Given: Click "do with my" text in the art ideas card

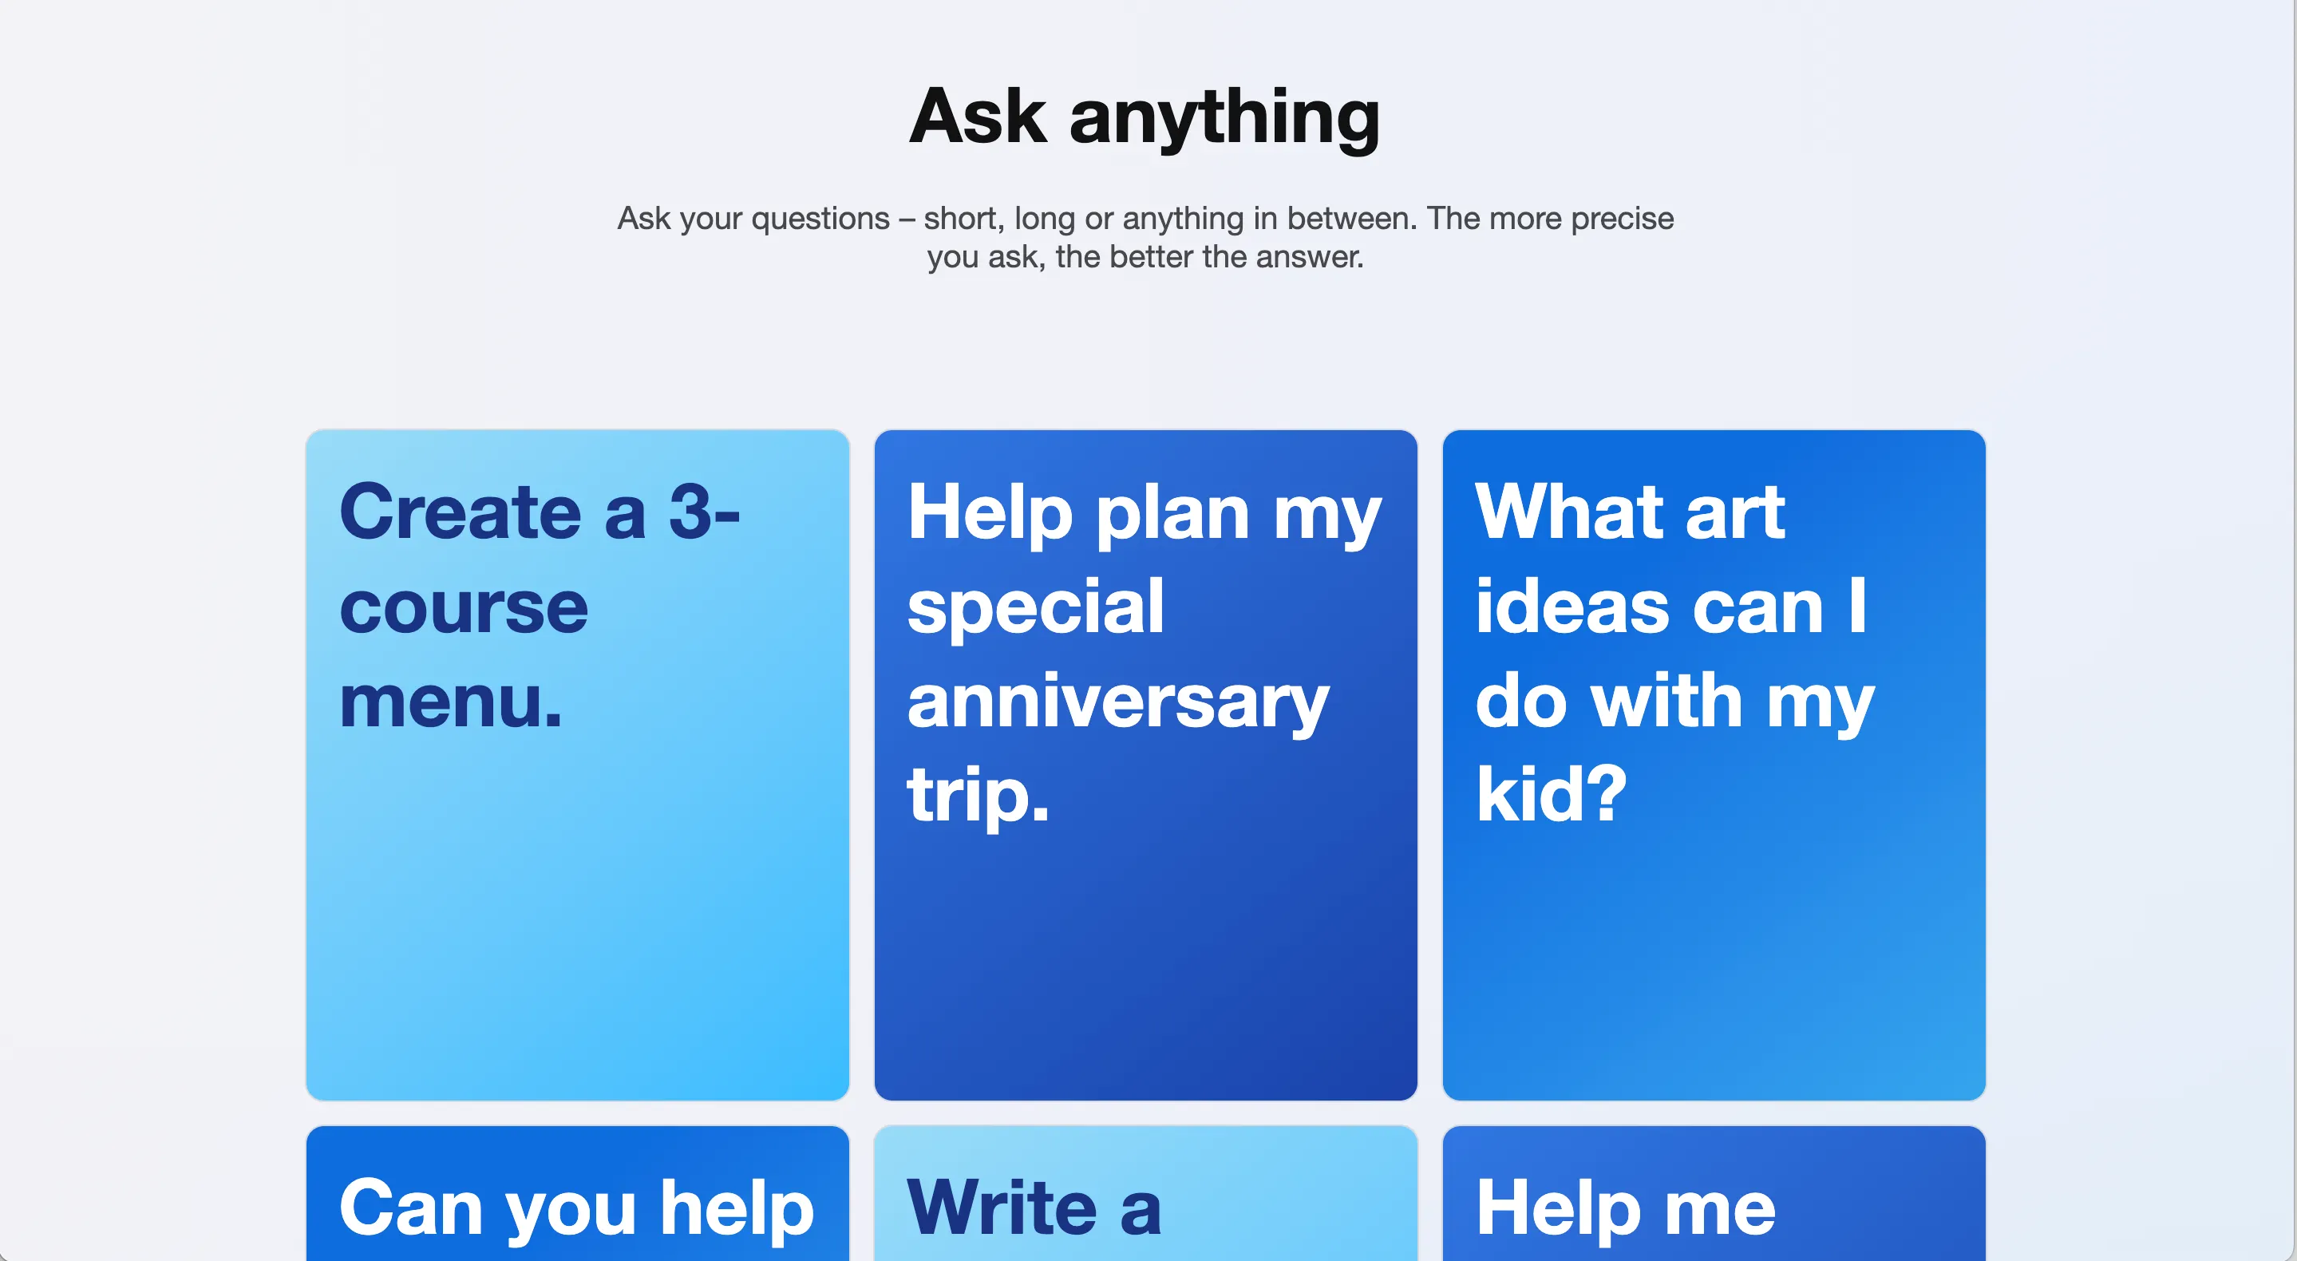Looking at the screenshot, I should (1674, 701).
